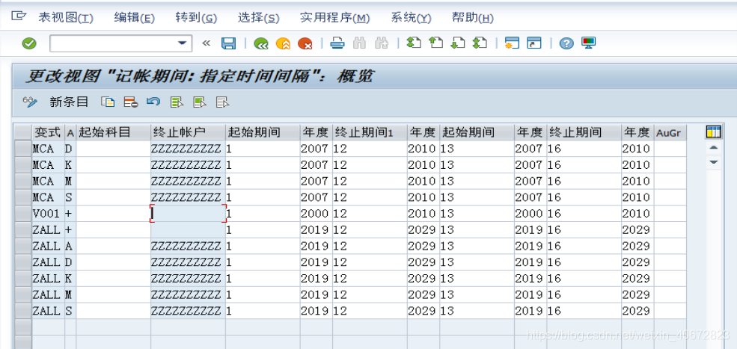
Task: Click the 新条目 button
Action: pos(69,102)
